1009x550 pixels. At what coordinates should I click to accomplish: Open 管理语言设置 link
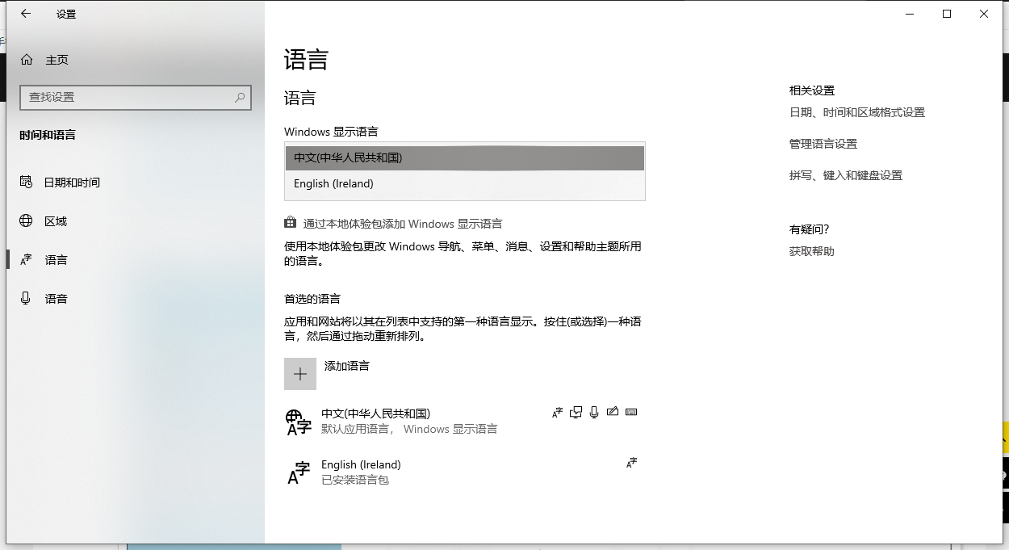pos(823,144)
